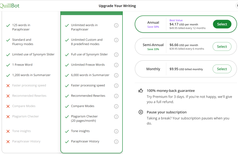Click checkmark beside Limited use of Synonym Slider
Viewport: 238px width, 154px height.
point(8,55)
